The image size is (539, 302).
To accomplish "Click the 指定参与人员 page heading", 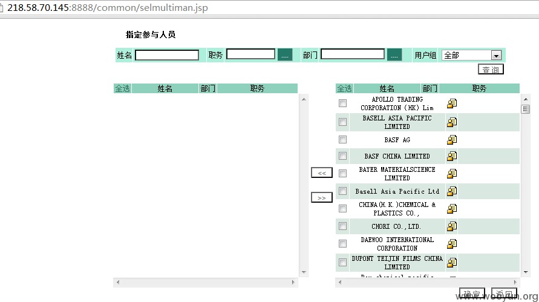I will click(x=151, y=34).
